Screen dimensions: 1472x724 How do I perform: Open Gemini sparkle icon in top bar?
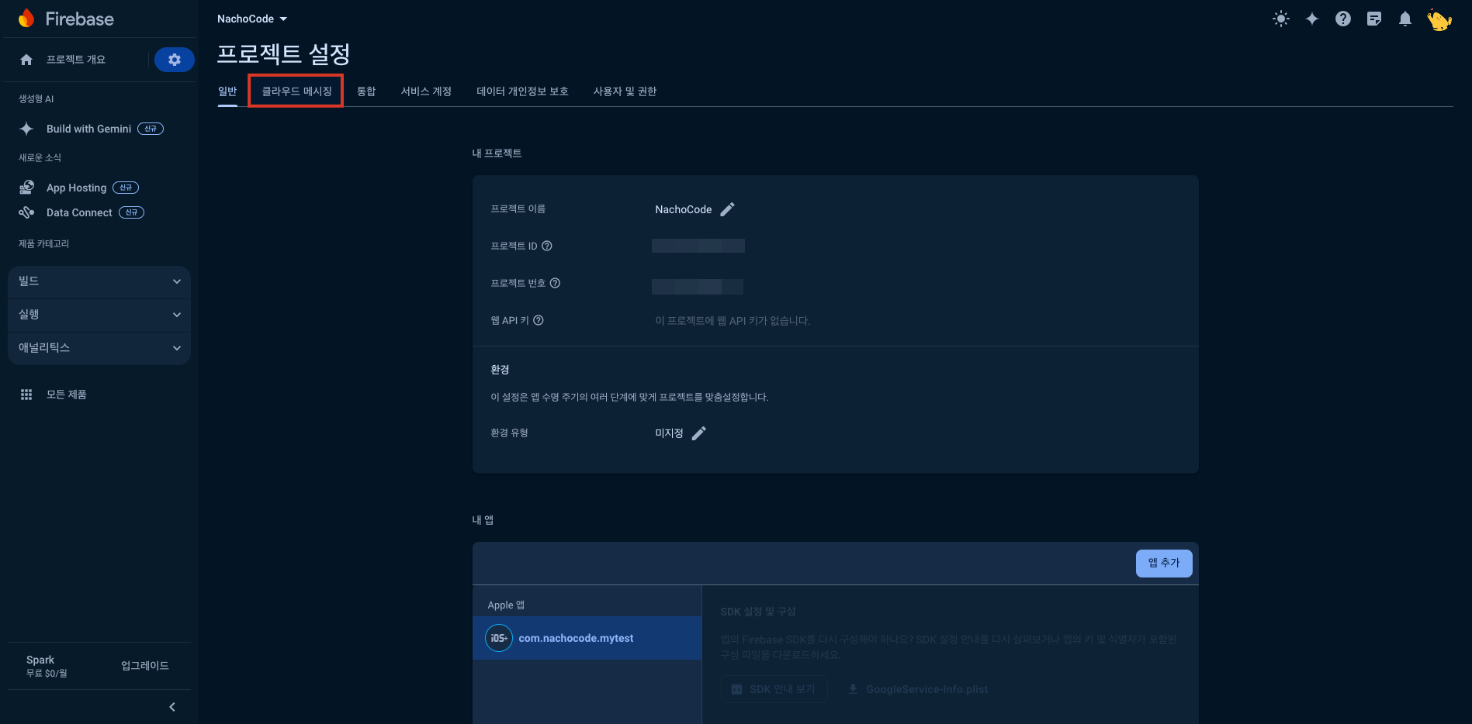[x=1312, y=19]
